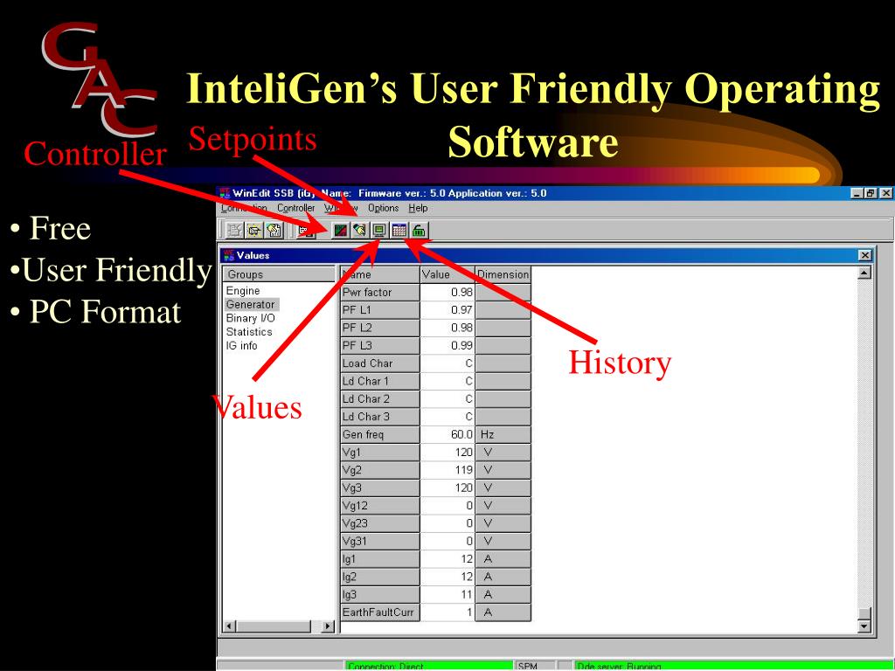Click the Hz dimension cell
895x671 pixels.
point(503,435)
